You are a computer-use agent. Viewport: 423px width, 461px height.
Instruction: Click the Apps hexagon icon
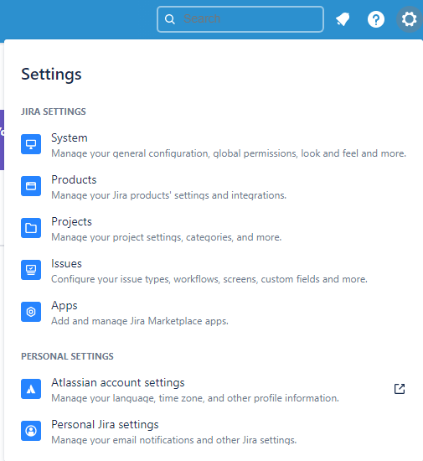click(x=31, y=312)
